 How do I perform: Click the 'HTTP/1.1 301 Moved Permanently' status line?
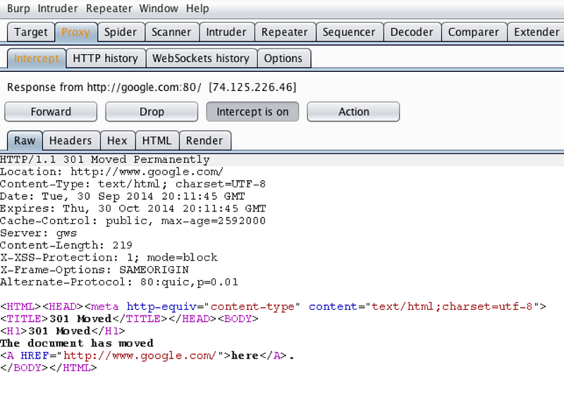click(105, 159)
